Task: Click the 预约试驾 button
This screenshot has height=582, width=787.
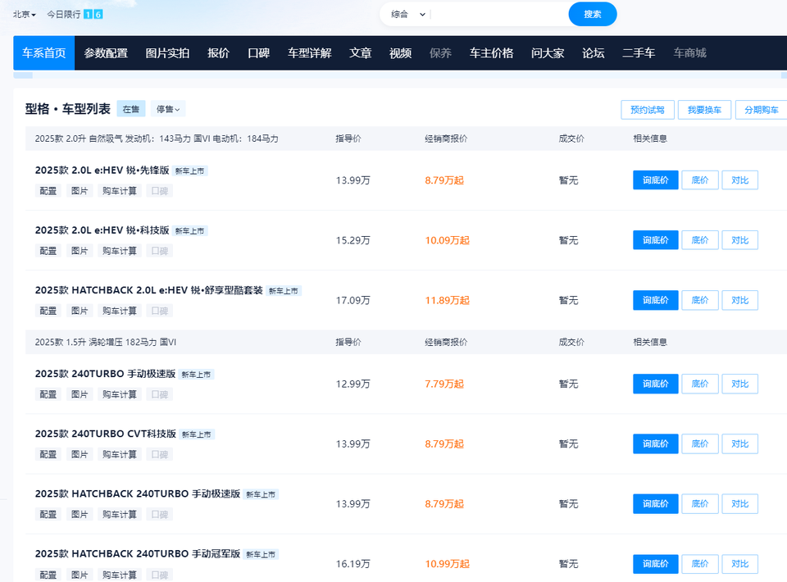Action: [648, 110]
